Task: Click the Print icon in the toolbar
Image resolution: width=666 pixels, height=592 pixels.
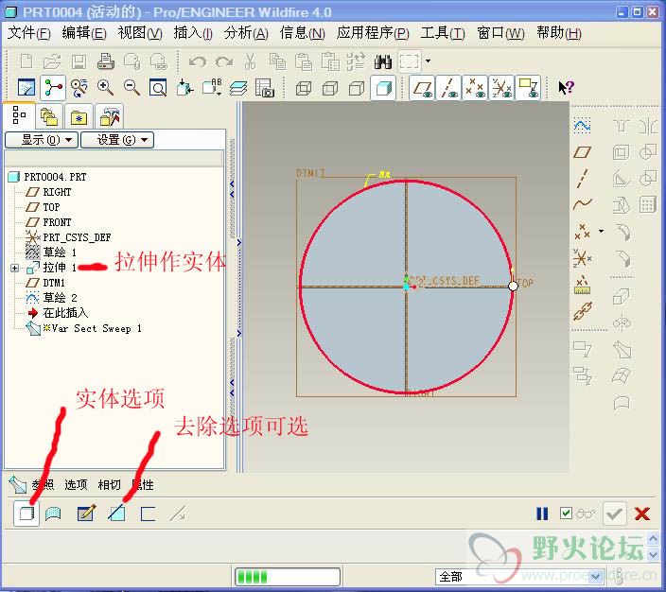Action: click(105, 62)
